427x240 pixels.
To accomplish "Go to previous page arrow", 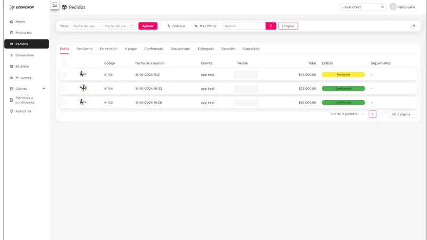I will click(x=363, y=114).
